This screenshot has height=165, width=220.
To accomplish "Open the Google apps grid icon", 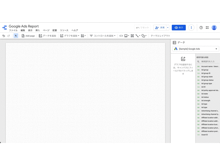I will point(207,27).
